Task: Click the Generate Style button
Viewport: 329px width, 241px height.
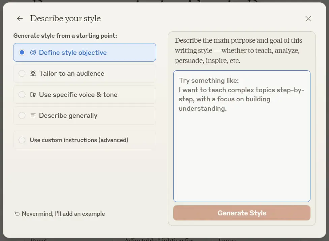Action: point(242,213)
